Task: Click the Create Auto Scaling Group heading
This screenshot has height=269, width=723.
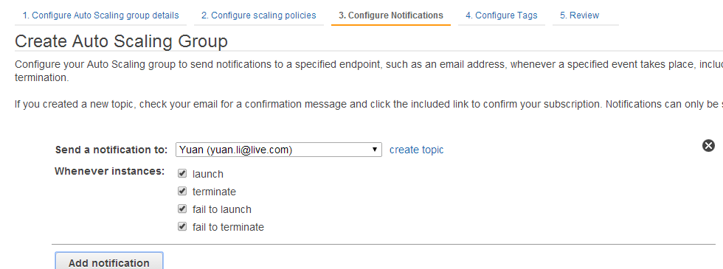Action: pyautogui.click(x=121, y=41)
